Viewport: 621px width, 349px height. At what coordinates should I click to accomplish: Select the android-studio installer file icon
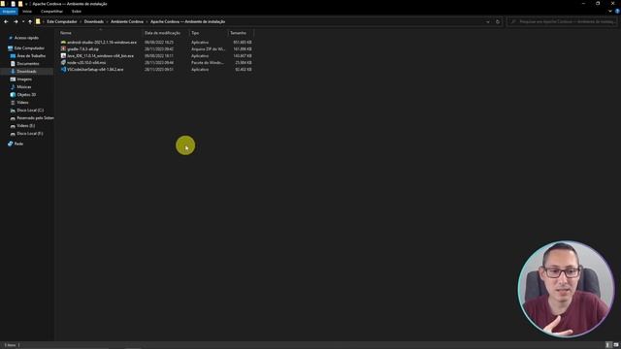tap(63, 42)
